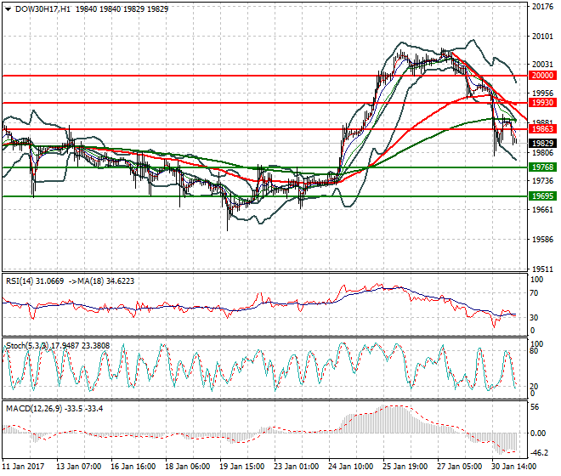Select the MA(18) 34.6223 value in RSI panel
The image size is (561, 476).
click(x=105, y=281)
